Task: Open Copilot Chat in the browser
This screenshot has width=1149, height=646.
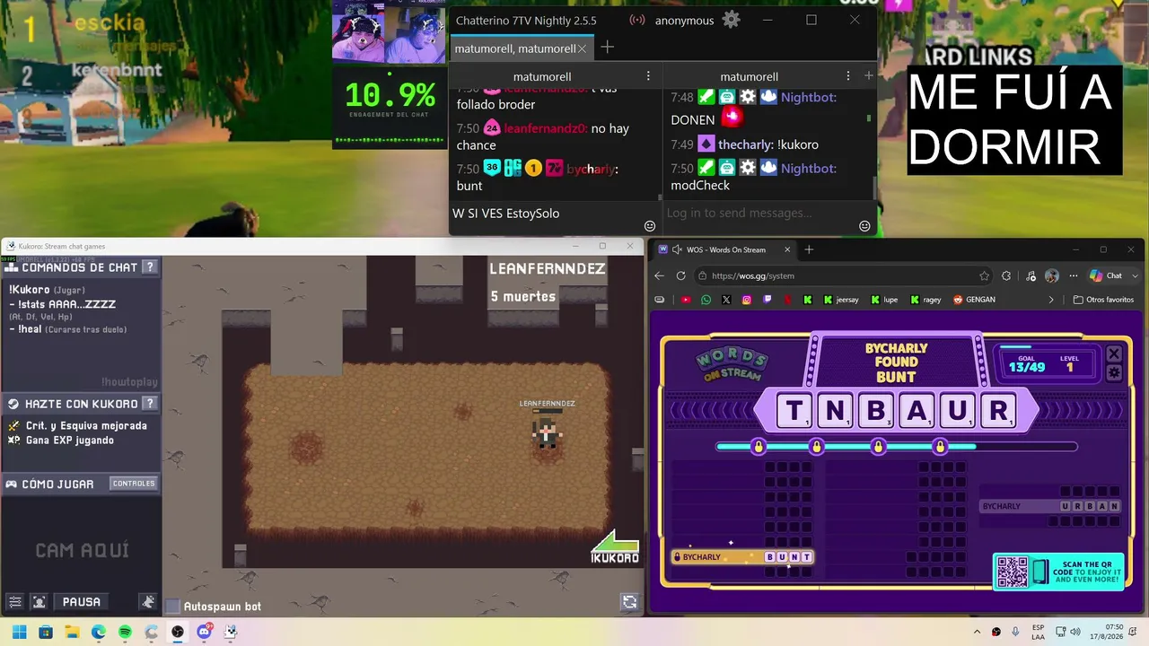Action: (1106, 275)
